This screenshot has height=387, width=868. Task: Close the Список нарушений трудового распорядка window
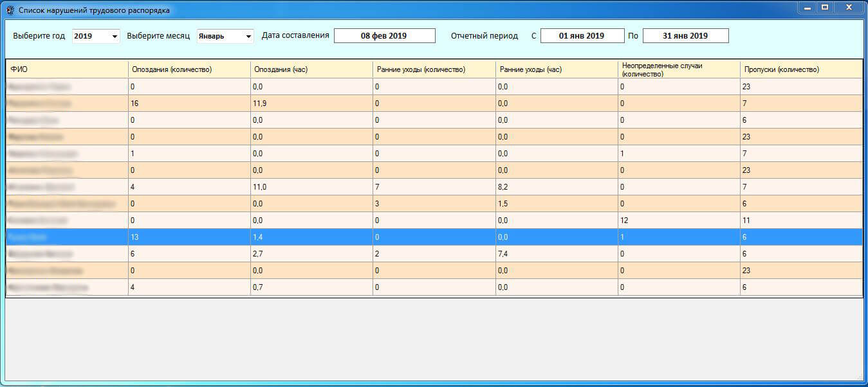(849, 7)
